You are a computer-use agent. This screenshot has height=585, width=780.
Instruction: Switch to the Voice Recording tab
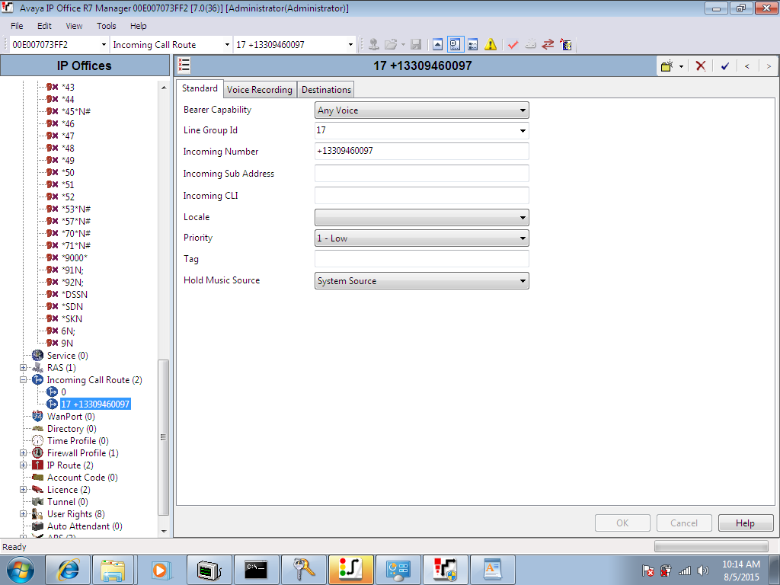click(x=260, y=90)
